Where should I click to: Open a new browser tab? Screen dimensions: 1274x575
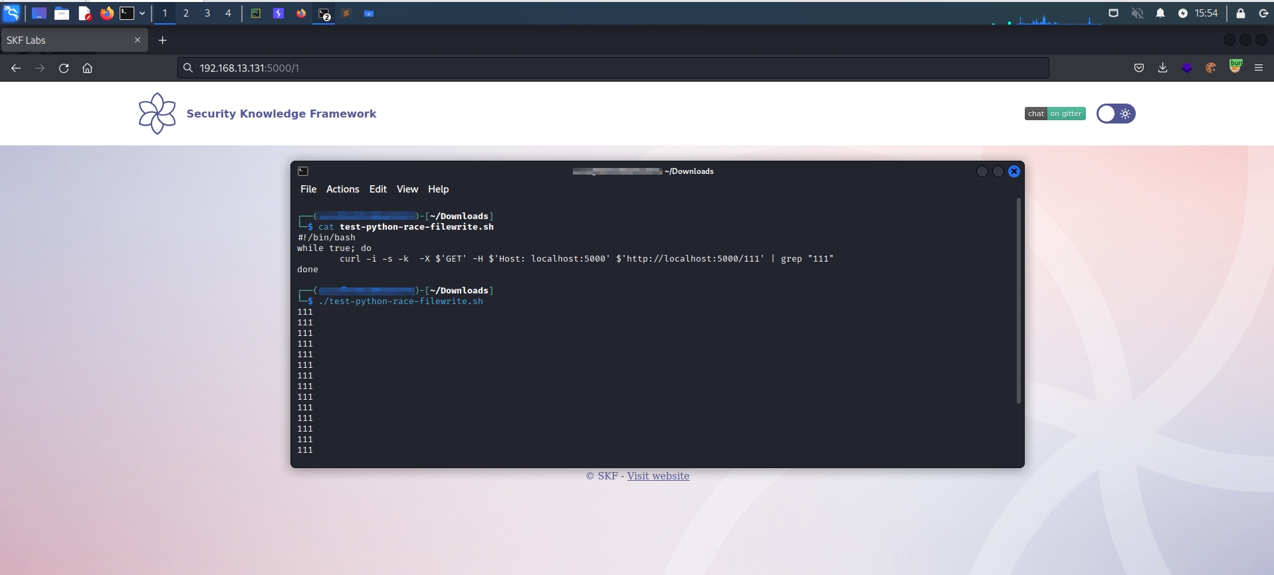coord(162,41)
